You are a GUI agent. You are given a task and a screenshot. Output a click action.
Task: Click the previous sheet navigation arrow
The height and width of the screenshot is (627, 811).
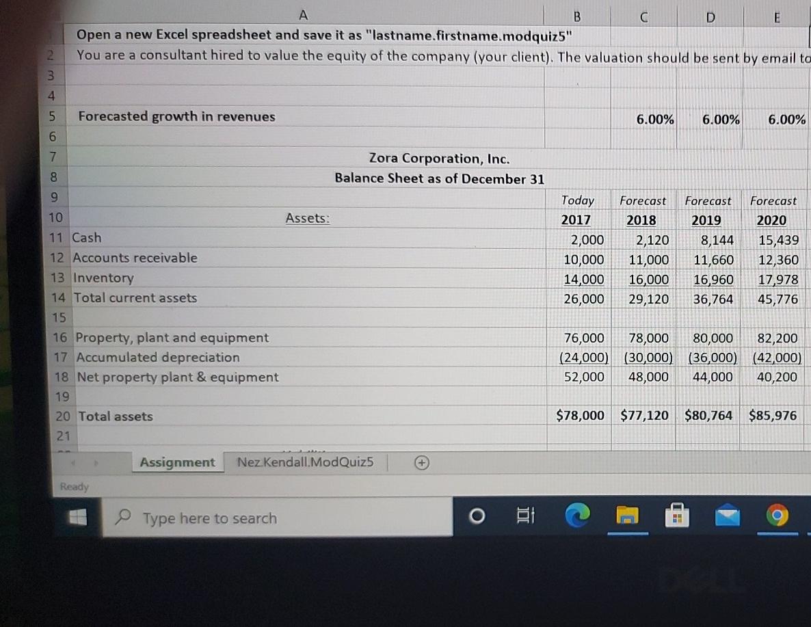click(74, 462)
